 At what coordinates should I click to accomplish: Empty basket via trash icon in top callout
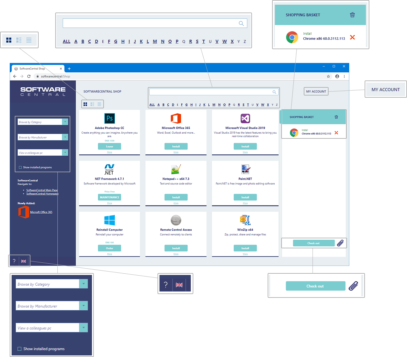(x=352, y=15)
